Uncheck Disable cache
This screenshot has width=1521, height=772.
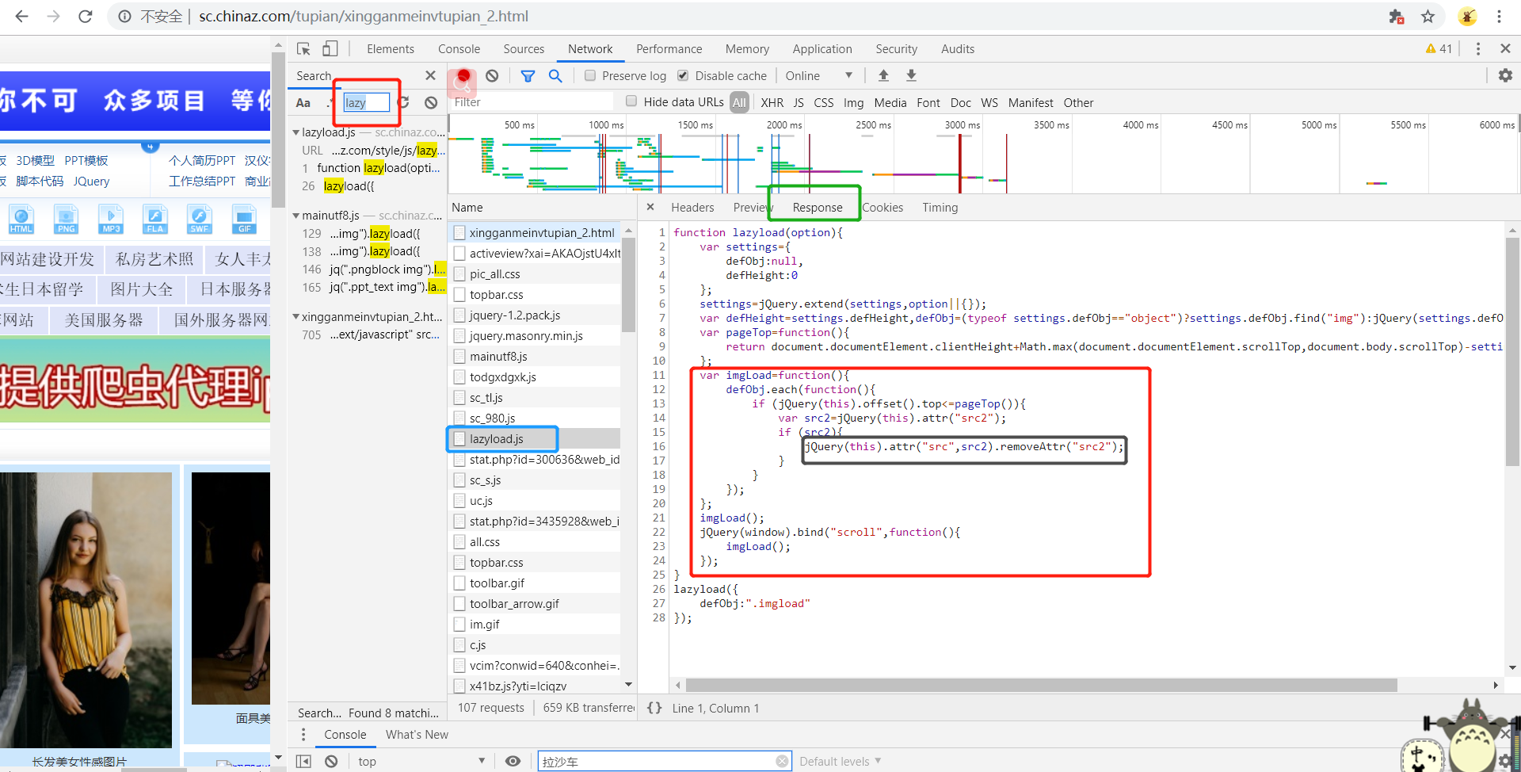point(683,76)
